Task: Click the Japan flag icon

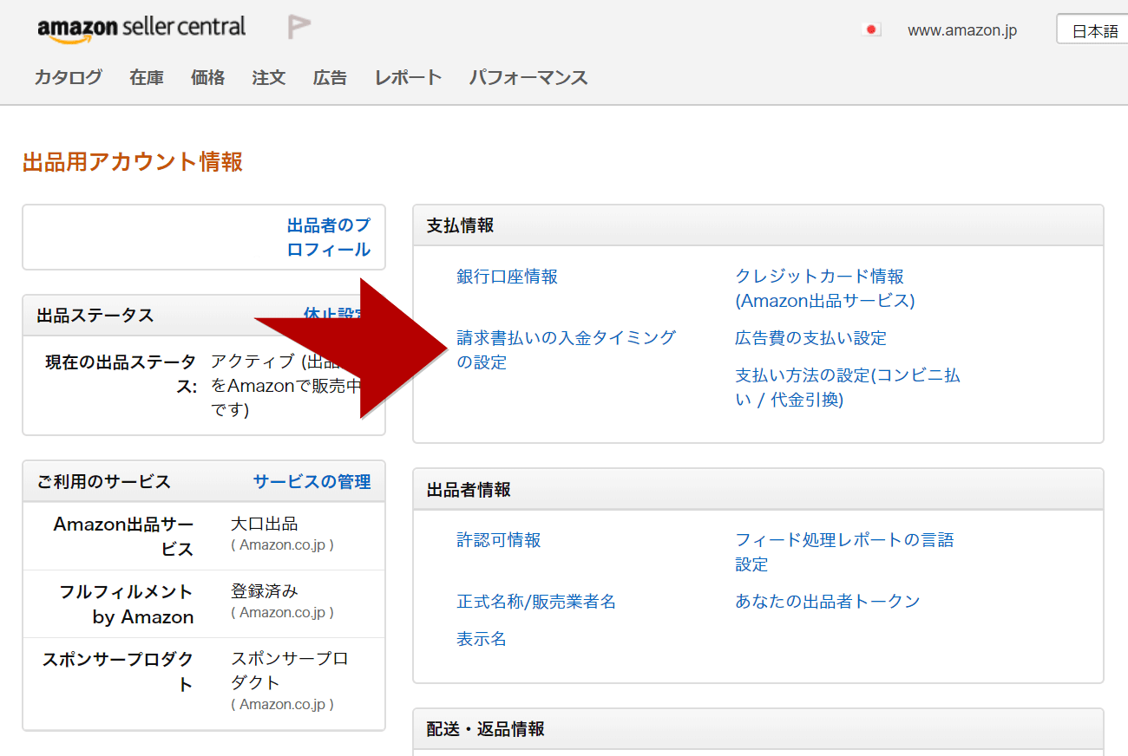Action: pos(871,30)
